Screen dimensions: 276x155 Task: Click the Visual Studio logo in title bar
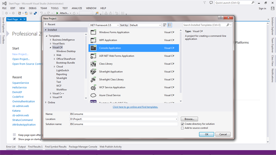pos(4,3)
